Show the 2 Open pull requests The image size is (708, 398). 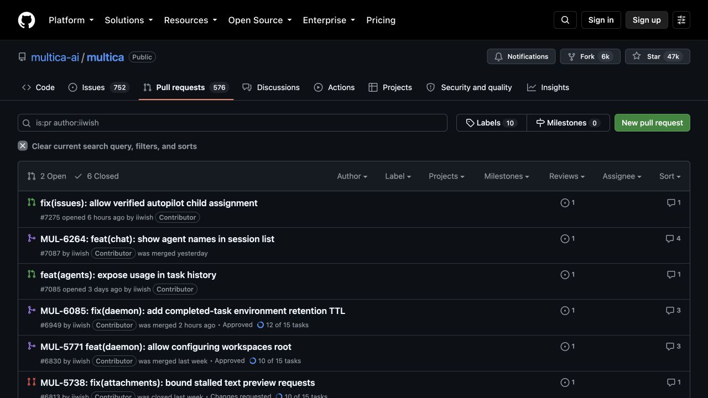(x=47, y=176)
